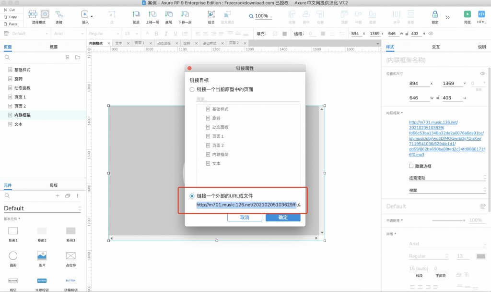Open the scrollbar option 按需滚动 dropdown

click(x=444, y=178)
